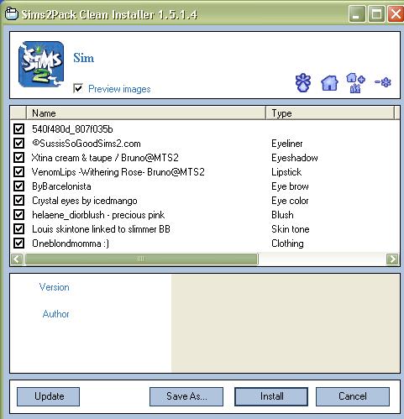The width and height of the screenshot is (404, 419).
Task: Toggle the Preview images checkbox
Action: tap(78, 88)
